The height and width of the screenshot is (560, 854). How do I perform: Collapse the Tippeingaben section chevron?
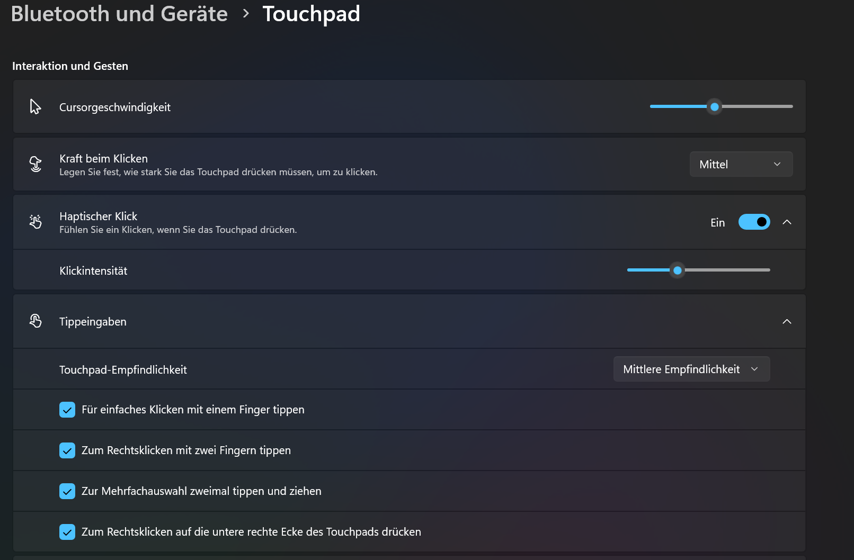[787, 321]
